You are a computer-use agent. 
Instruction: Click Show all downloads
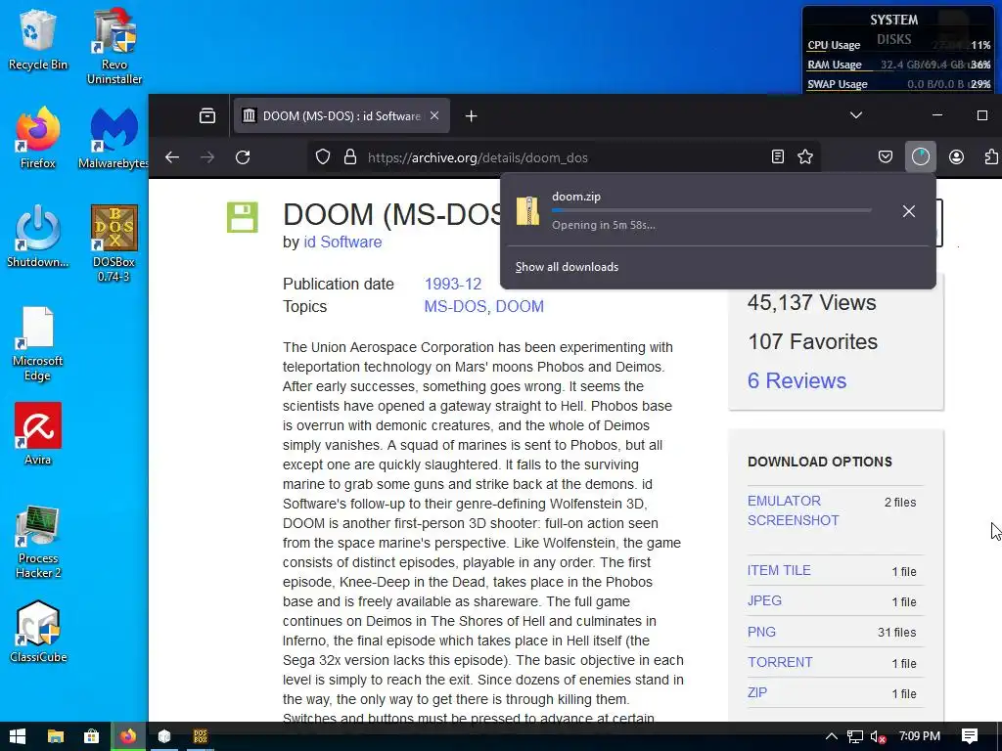tap(567, 267)
